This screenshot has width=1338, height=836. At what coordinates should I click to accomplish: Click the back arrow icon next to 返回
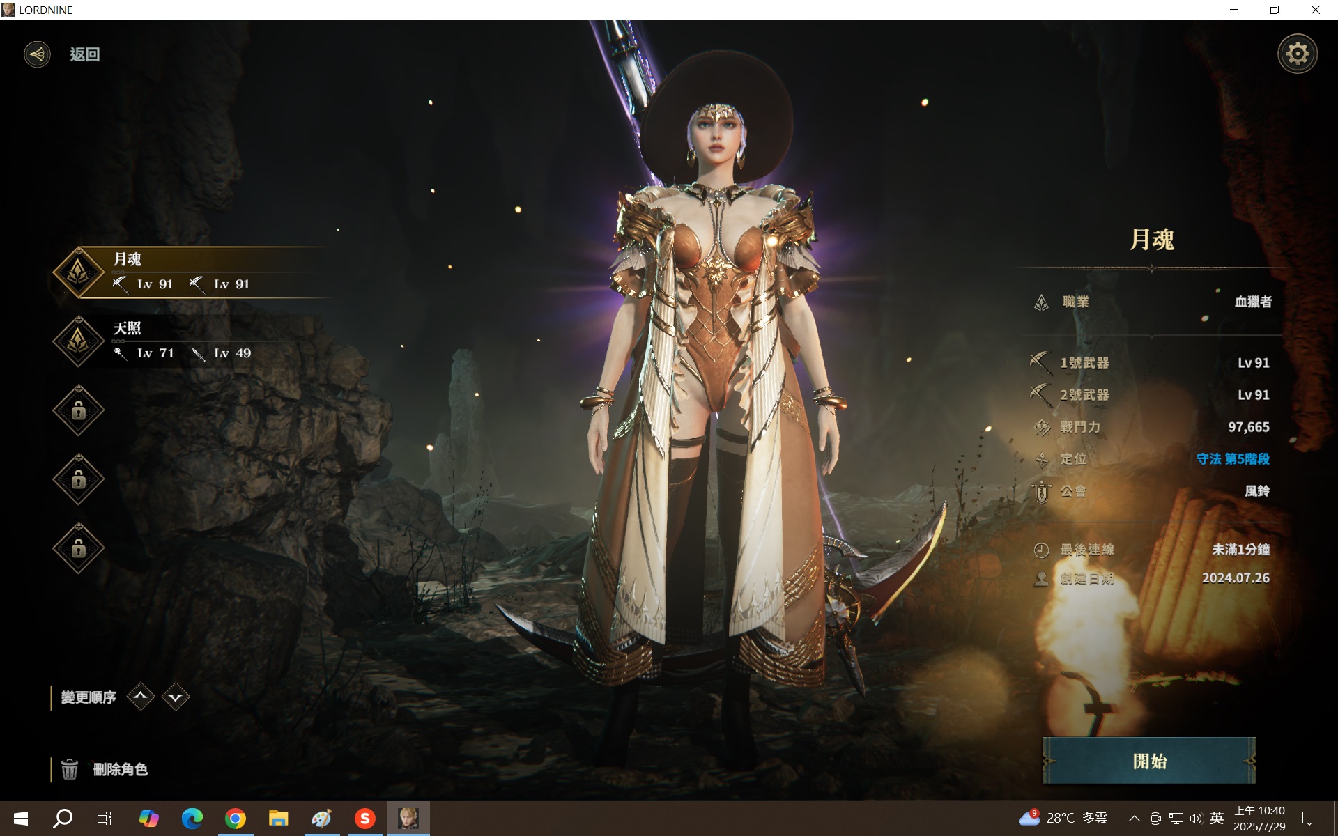[37, 54]
